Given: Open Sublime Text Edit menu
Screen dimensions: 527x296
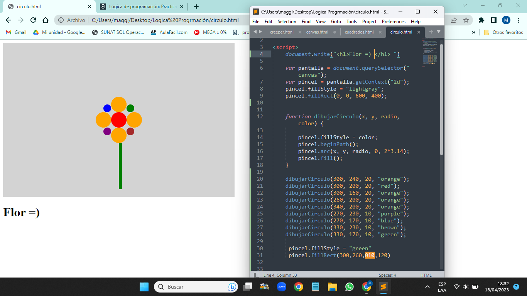Looking at the screenshot, I should pyautogui.click(x=269, y=22).
